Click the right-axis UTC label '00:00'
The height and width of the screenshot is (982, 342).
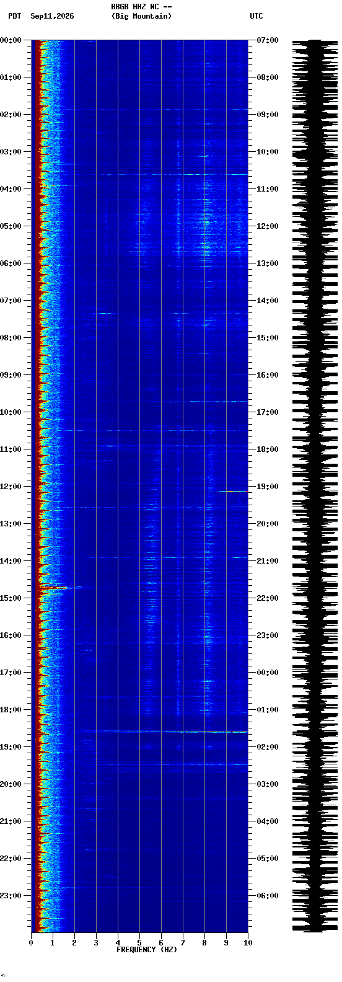[x=267, y=673]
